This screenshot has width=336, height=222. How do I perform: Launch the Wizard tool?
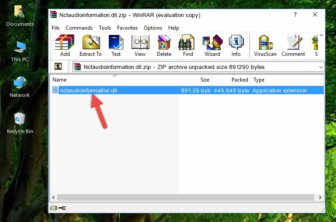[x=212, y=45]
